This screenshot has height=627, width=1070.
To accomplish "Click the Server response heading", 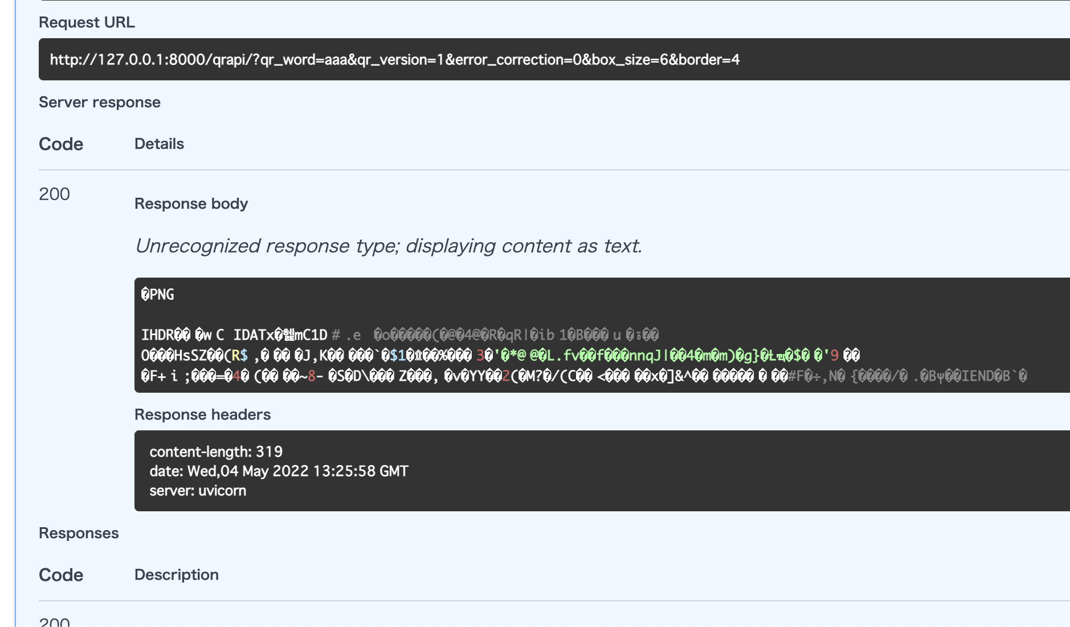I will click(99, 102).
